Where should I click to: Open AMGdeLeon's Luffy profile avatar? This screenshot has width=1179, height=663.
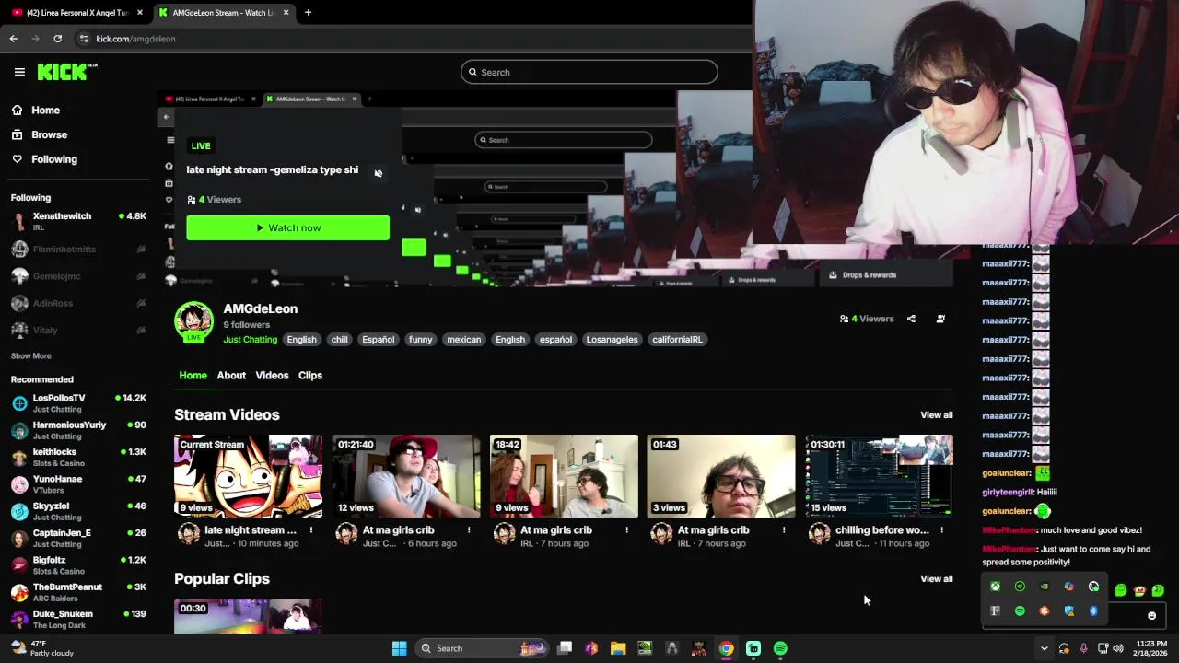(193, 320)
